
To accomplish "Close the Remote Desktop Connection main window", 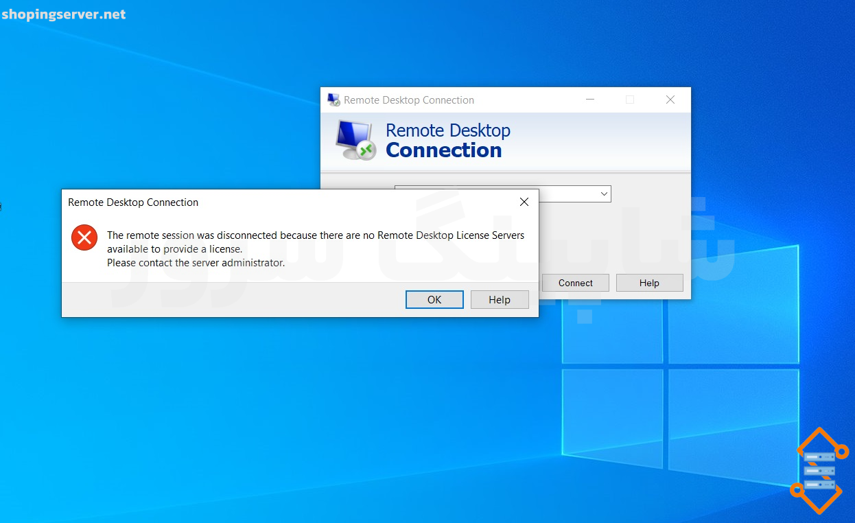I will click(670, 100).
